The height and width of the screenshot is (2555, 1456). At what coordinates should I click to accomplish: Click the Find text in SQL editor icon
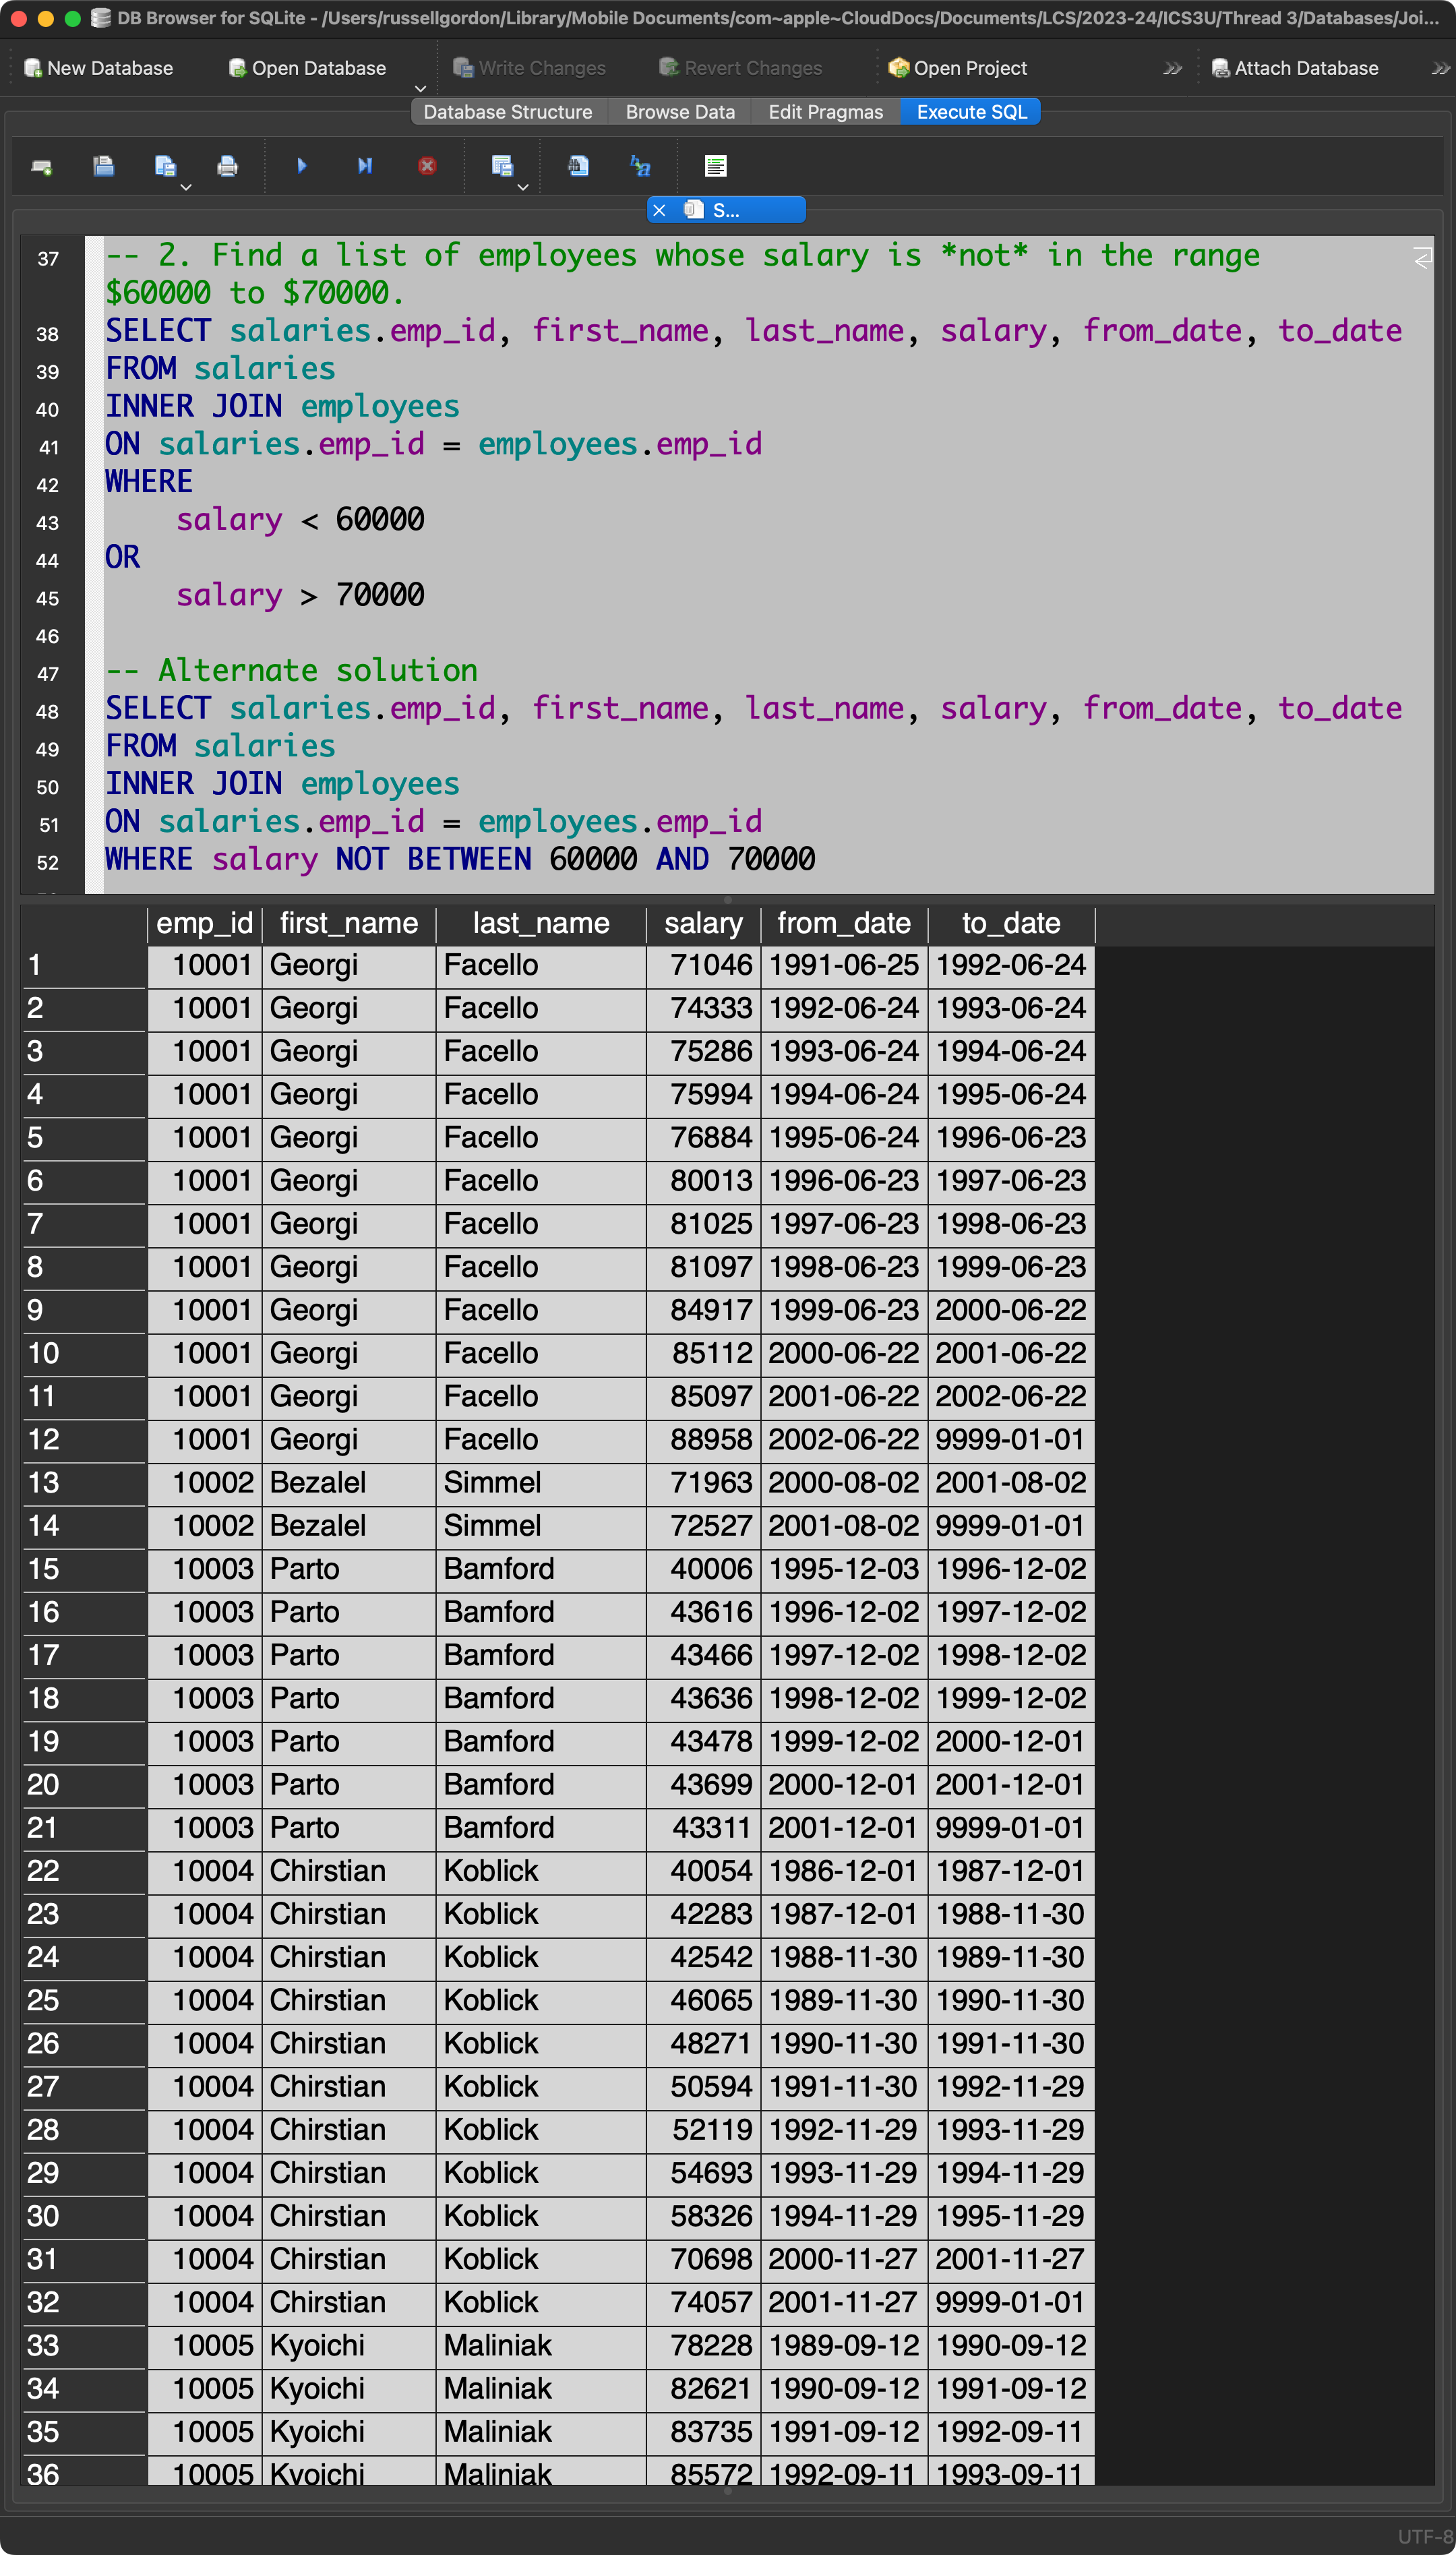(x=578, y=166)
